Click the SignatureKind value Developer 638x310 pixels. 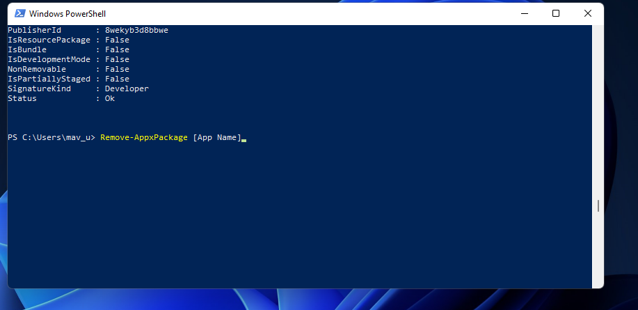click(127, 88)
